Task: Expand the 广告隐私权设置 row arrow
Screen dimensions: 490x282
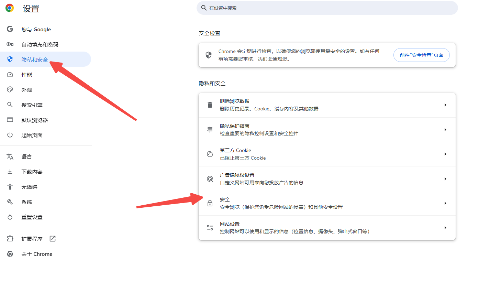Action: (445, 179)
